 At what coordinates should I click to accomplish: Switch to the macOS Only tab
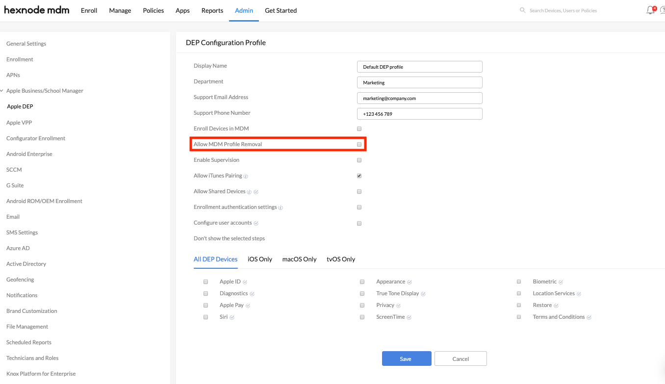[x=299, y=259]
